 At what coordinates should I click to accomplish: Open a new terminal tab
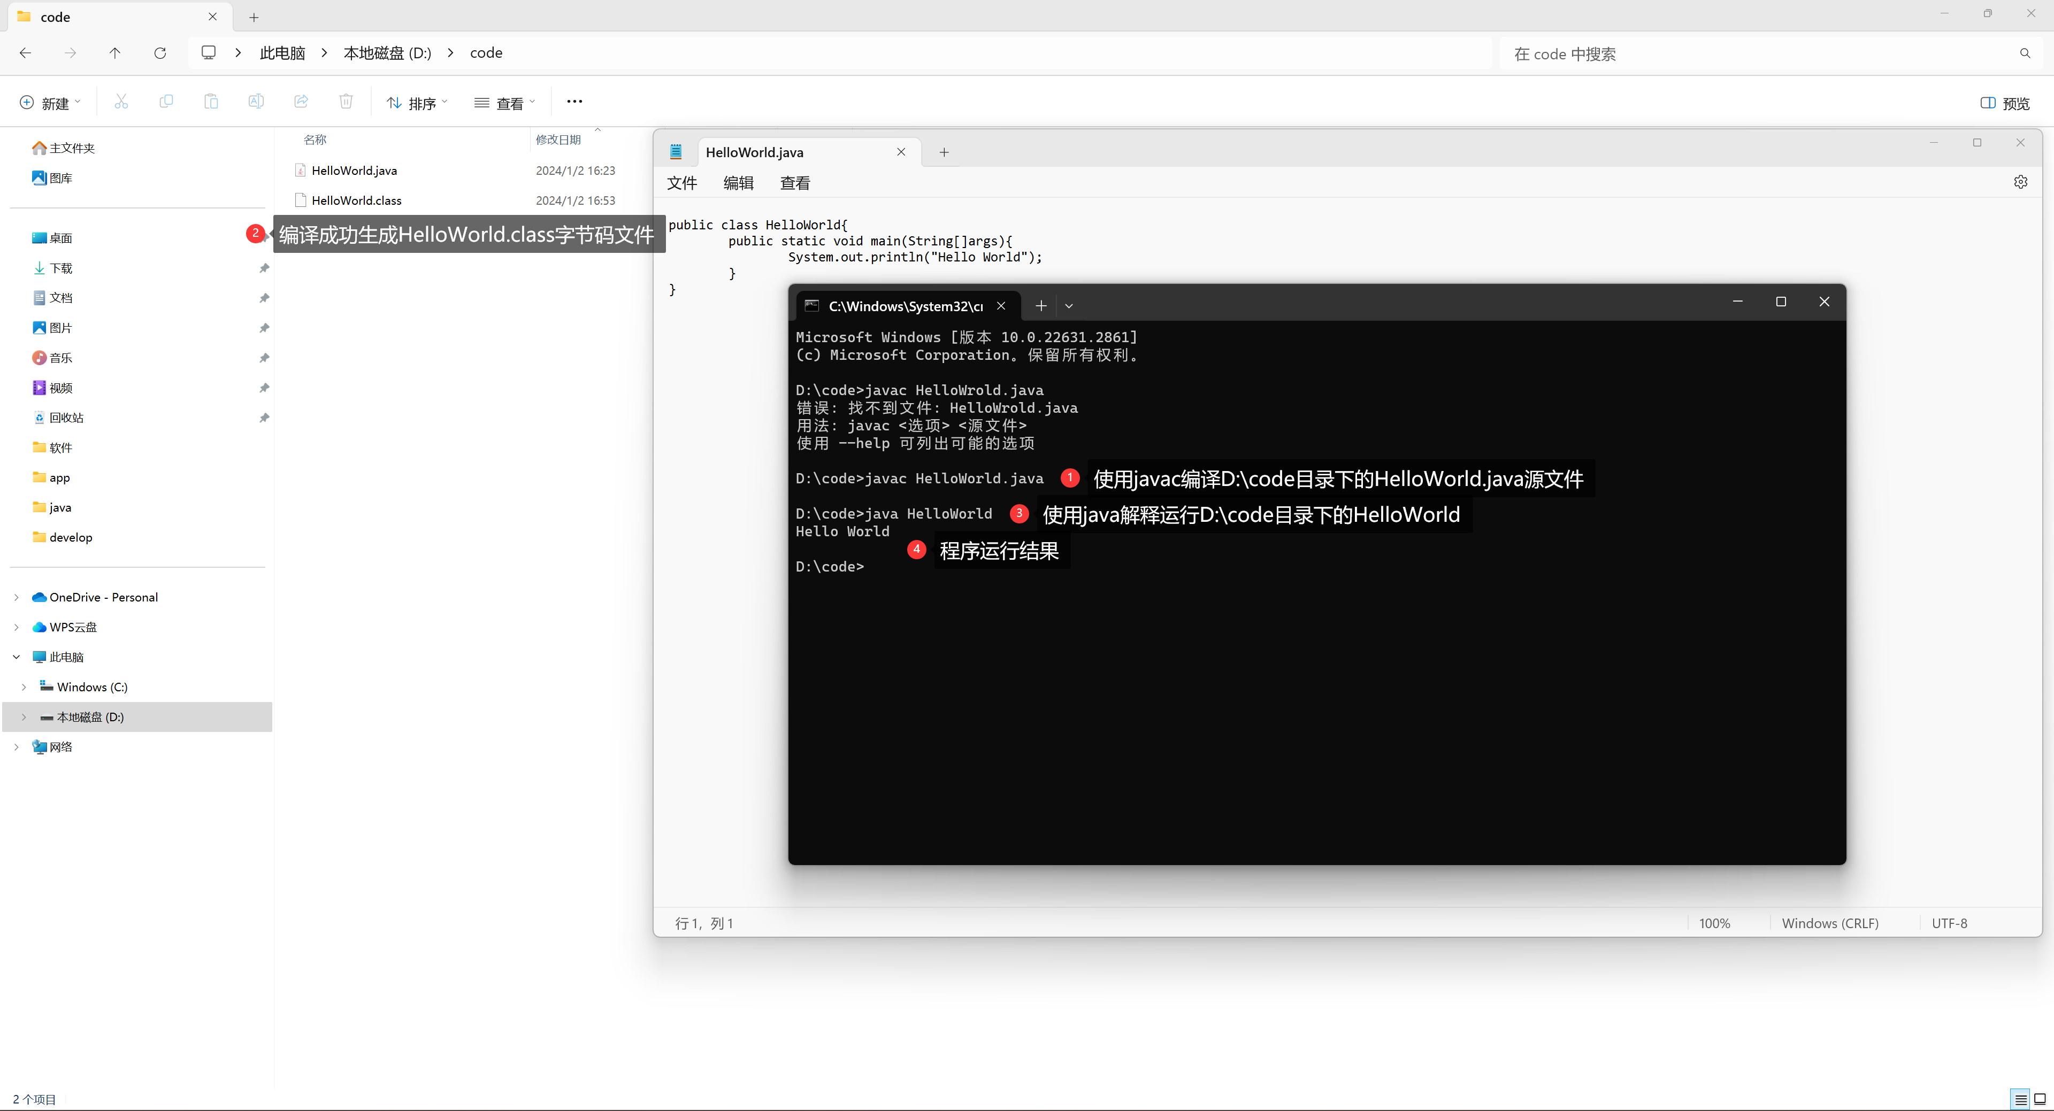pyautogui.click(x=1040, y=306)
